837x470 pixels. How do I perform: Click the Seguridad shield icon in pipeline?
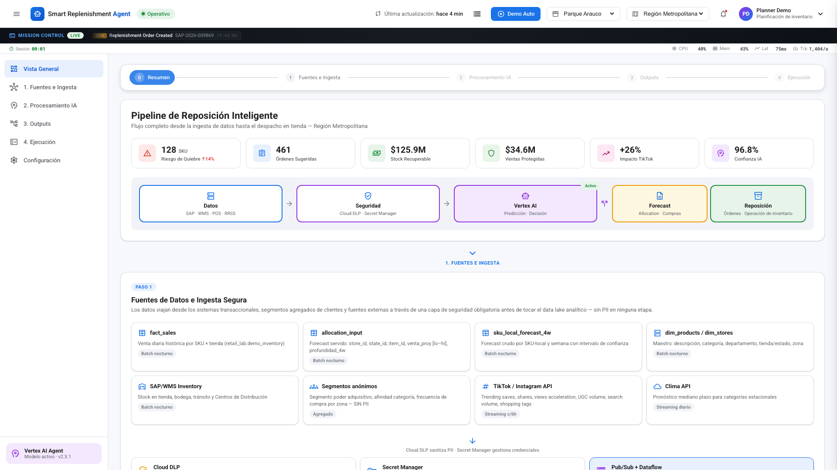coord(368,196)
